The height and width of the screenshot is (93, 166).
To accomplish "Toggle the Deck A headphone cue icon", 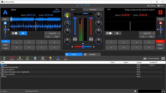I will click(x=75, y=39).
